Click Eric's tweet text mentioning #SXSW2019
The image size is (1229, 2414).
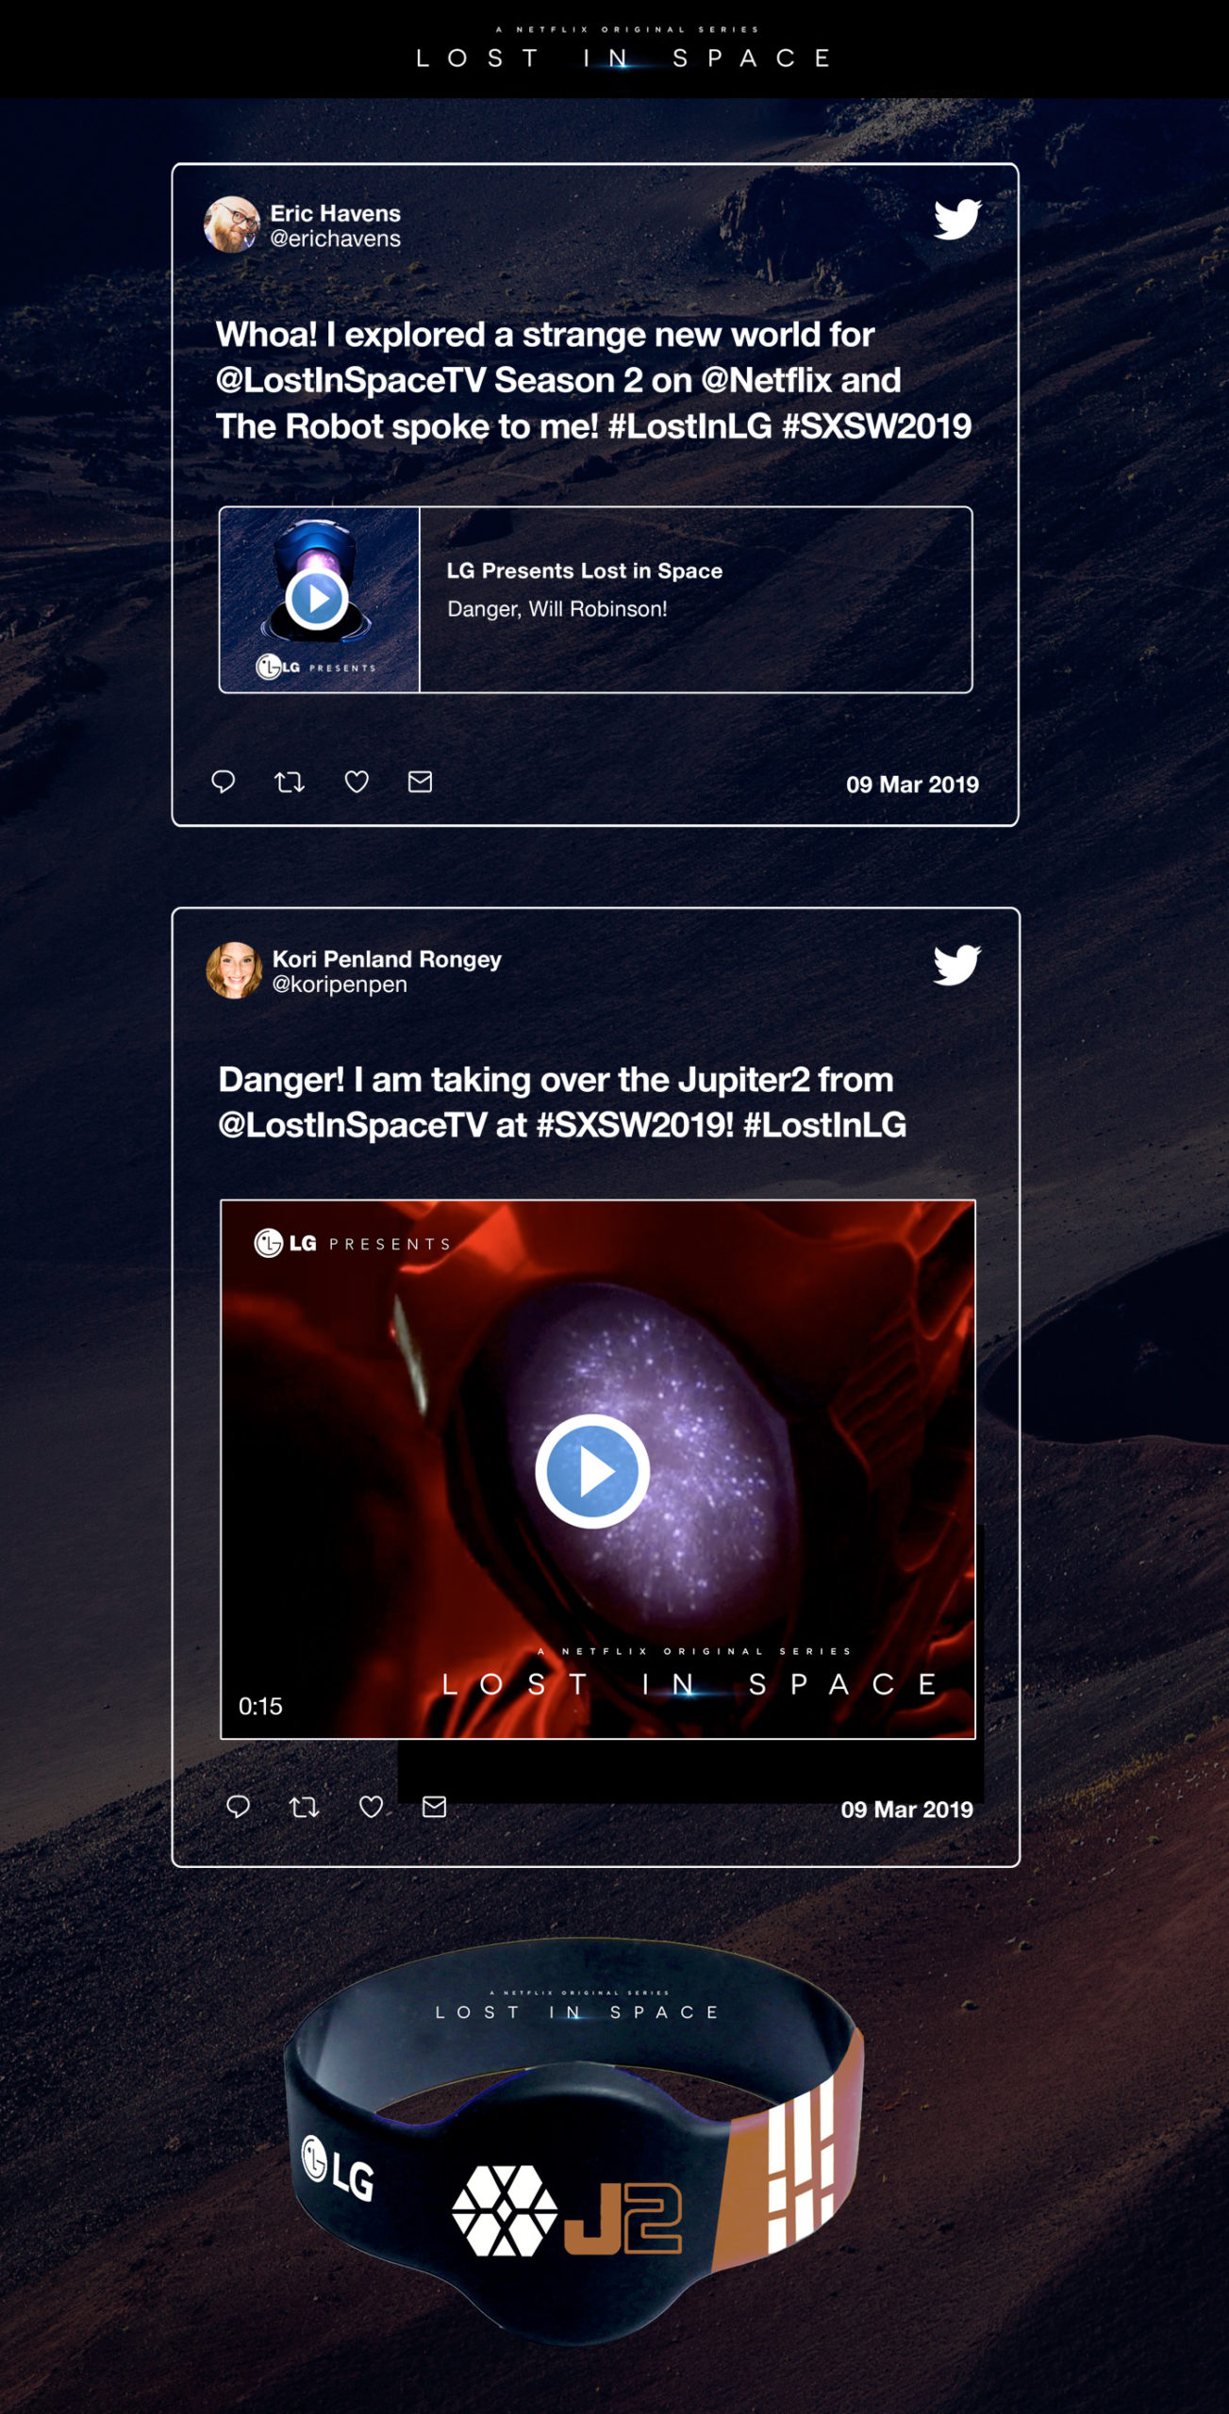[593, 380]
